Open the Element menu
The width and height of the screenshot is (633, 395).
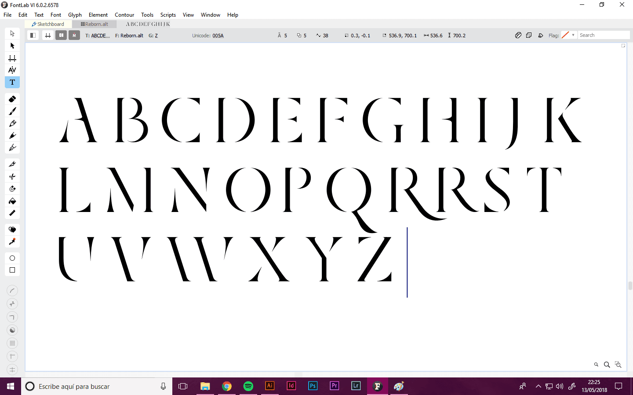tap(98, 14)
